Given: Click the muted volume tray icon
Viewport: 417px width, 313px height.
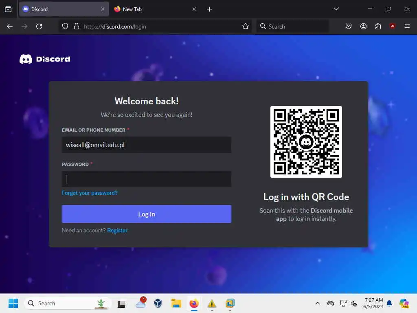Looking at the screenshot, I should pyautogui.click(x=354, y=303).
